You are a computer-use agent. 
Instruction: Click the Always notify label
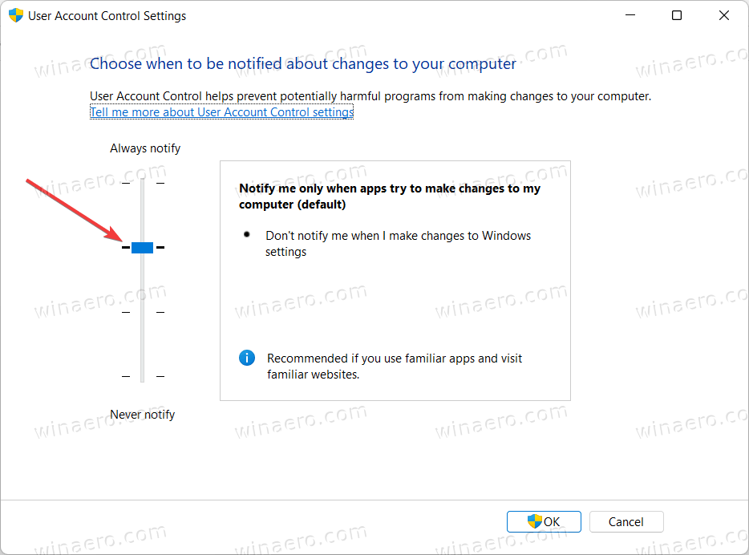[144, 148]
